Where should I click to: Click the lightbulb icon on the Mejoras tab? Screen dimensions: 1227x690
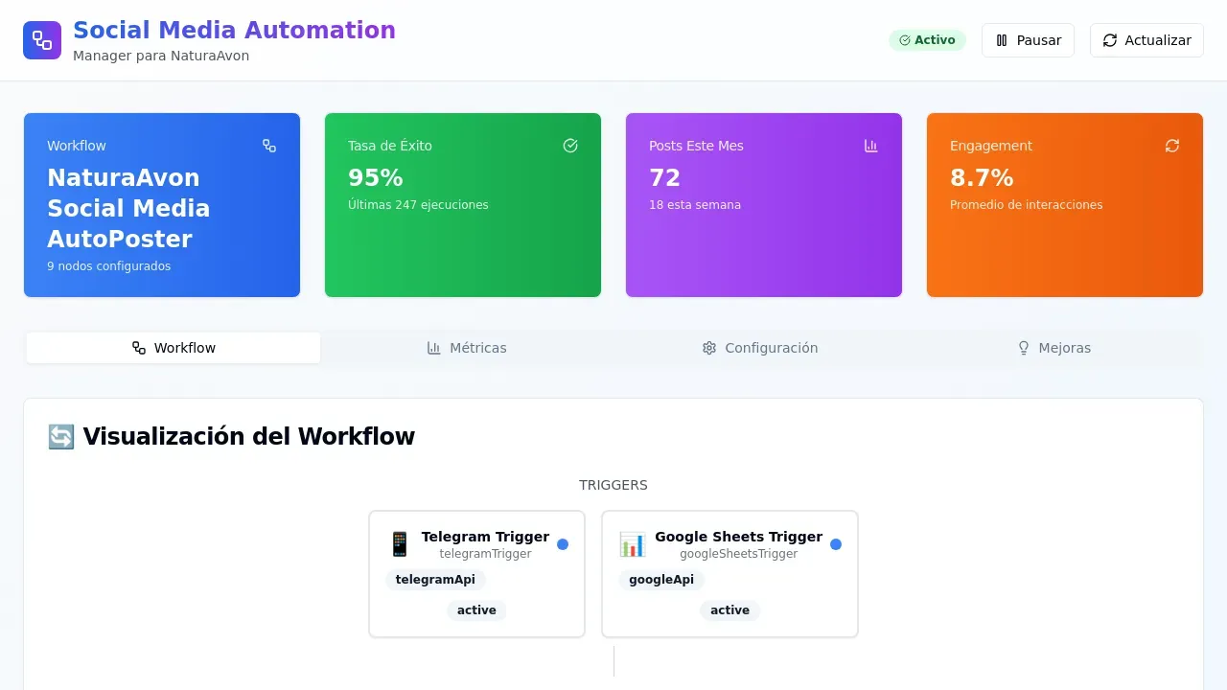pos(1024,348)
